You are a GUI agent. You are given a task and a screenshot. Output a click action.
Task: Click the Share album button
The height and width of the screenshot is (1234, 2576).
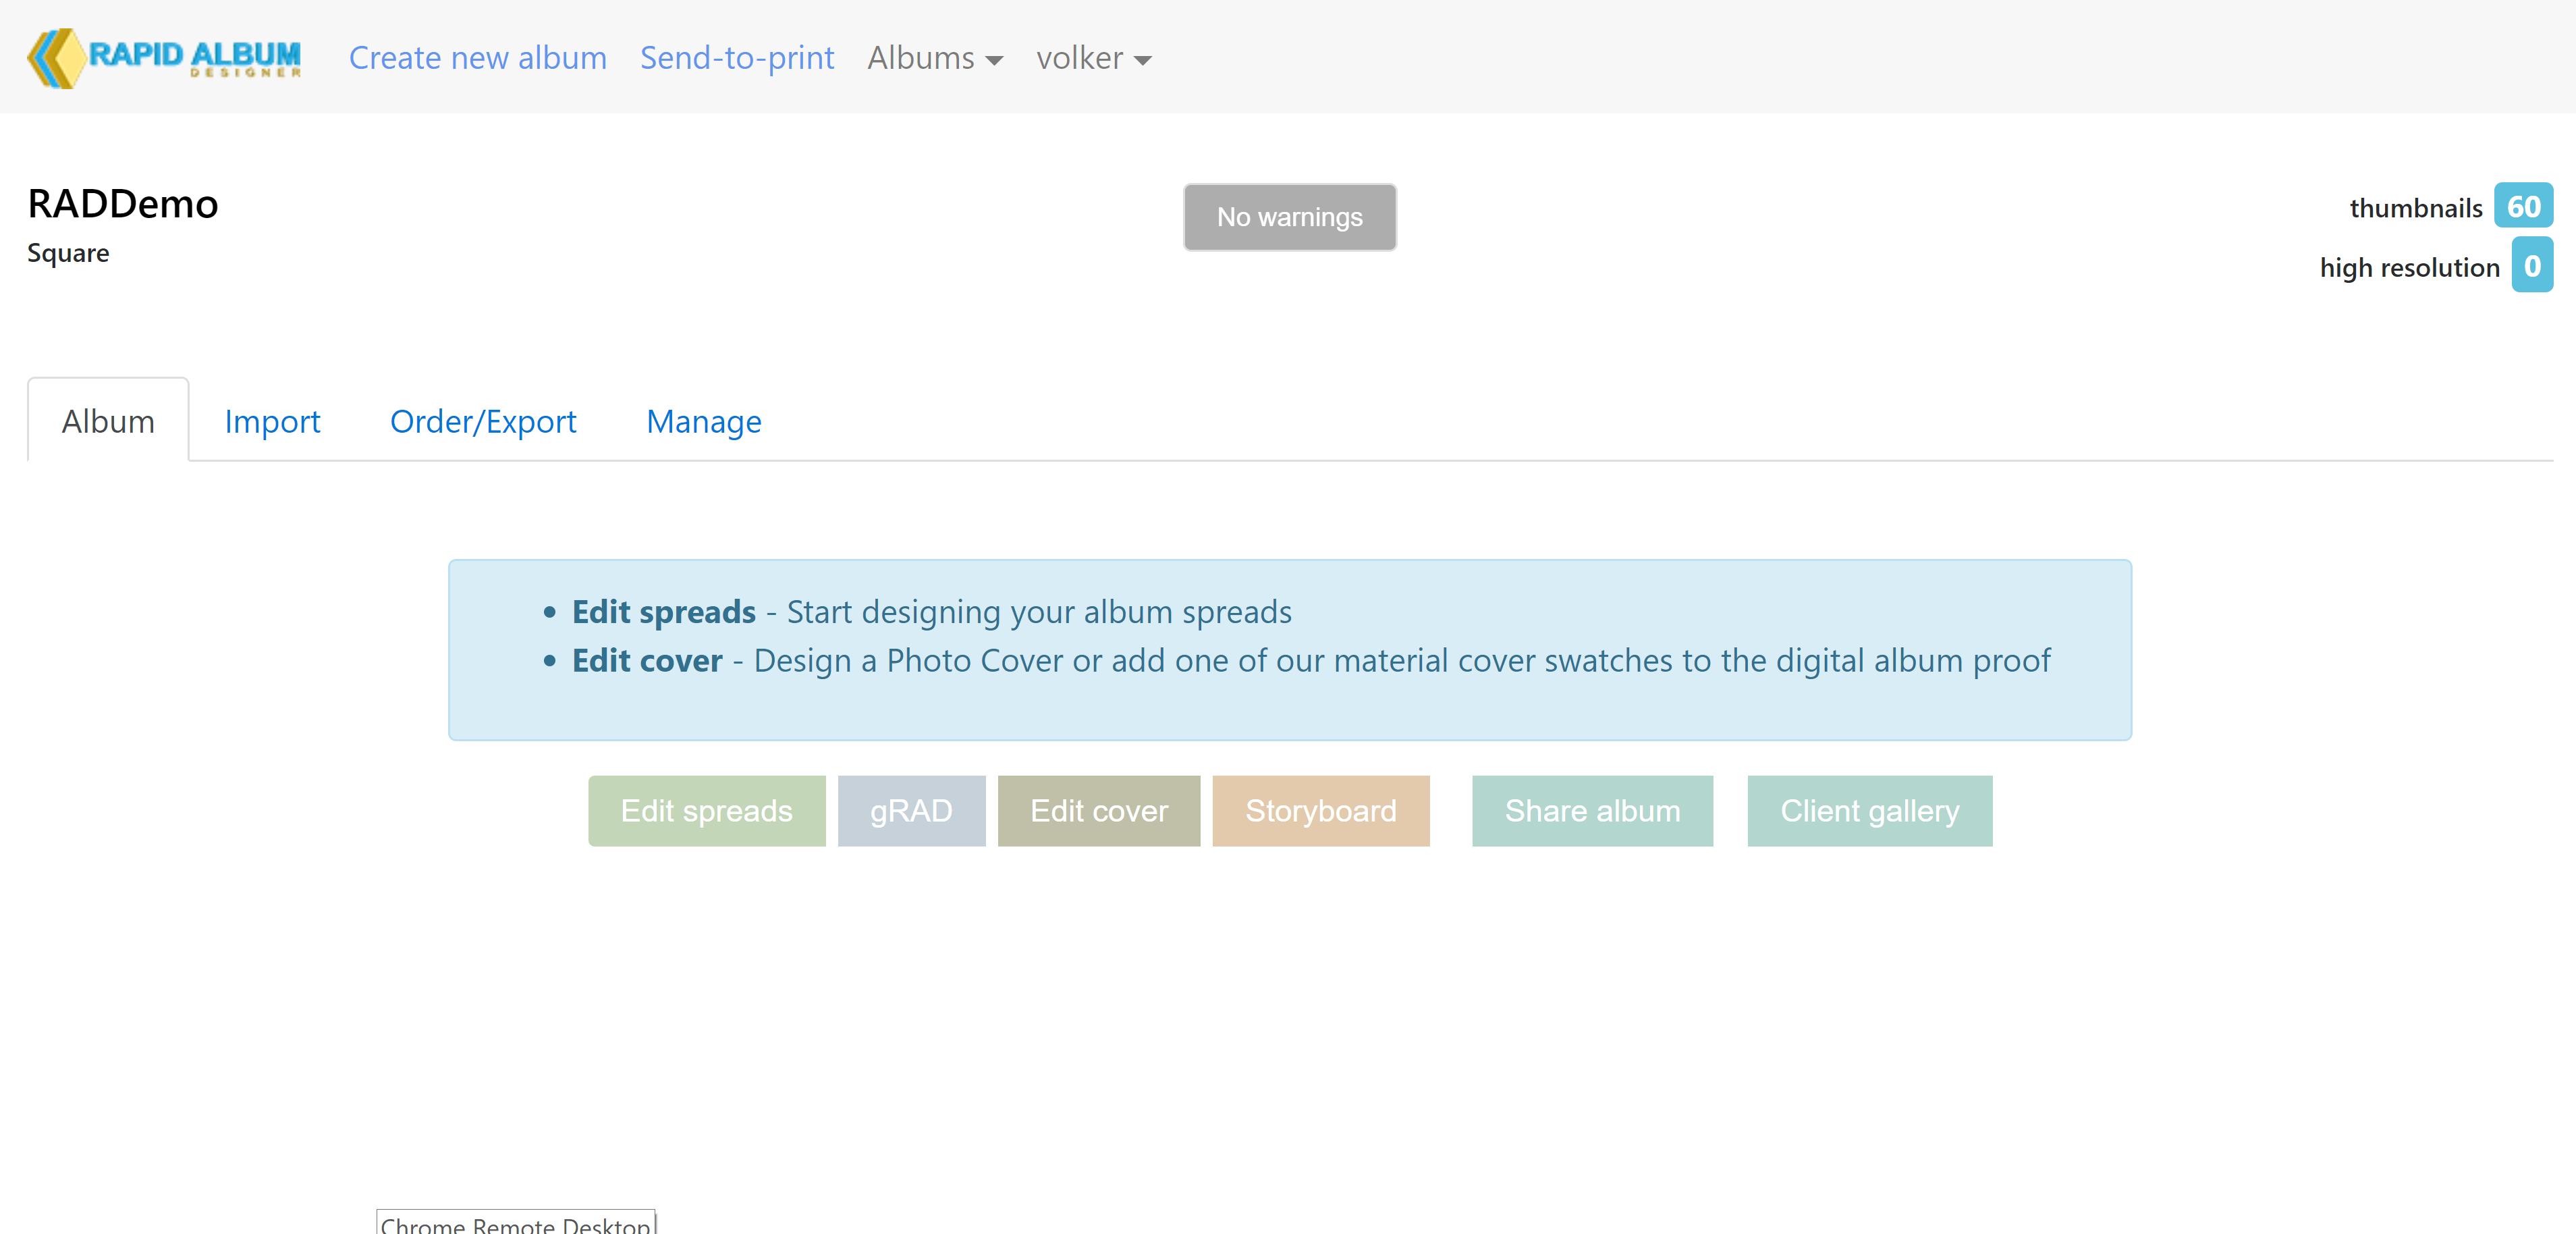coord(1592,811)
